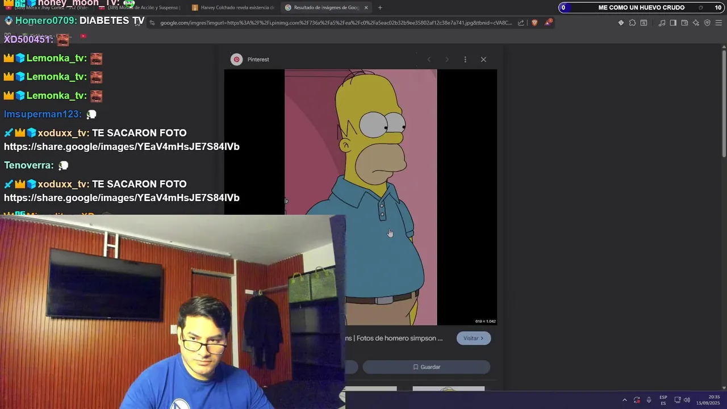Open the volume speaker tray icon
This screenshot has height=409, width=727.
pyautogui.click(x=687, y=400)
